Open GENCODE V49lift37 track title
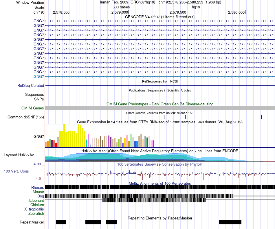 (159, 17)
